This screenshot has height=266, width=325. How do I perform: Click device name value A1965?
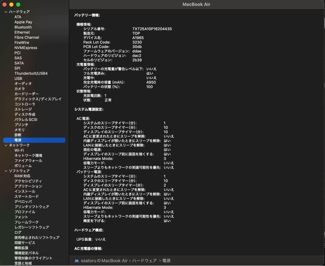pyautogui.click(x=138, y=38)
